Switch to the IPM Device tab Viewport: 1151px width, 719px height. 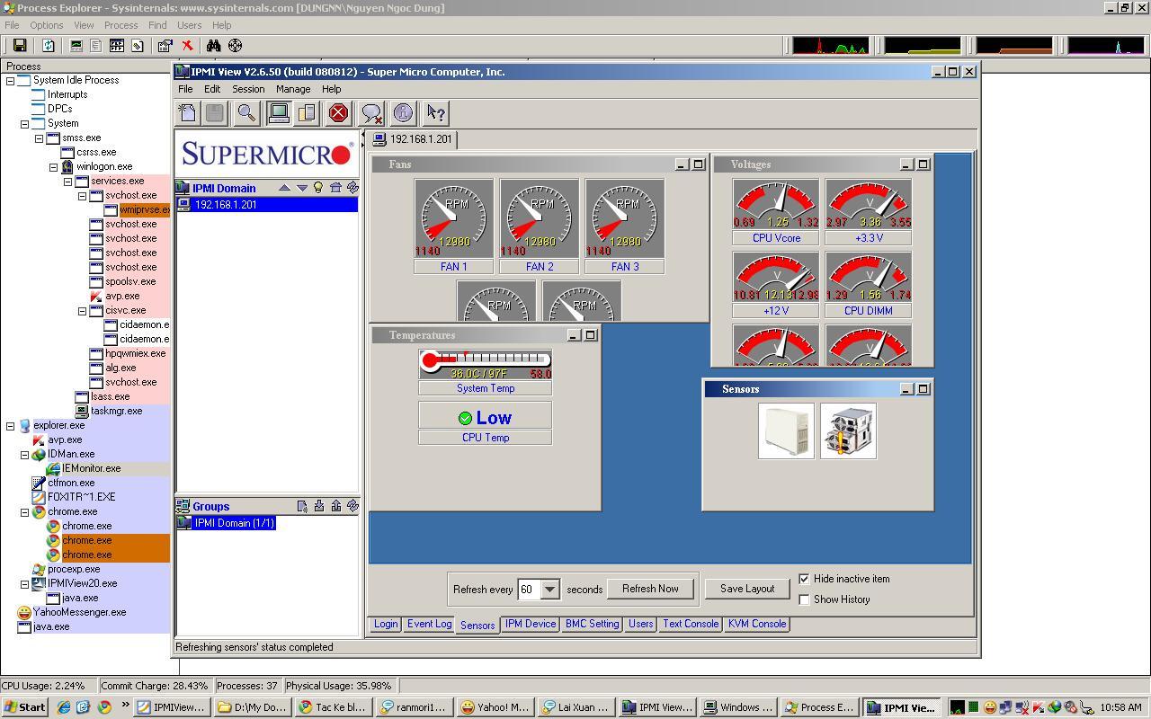[x=531, y=624]
